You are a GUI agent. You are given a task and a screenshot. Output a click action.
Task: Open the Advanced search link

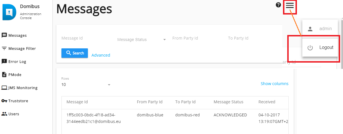(x=101, y=55)
